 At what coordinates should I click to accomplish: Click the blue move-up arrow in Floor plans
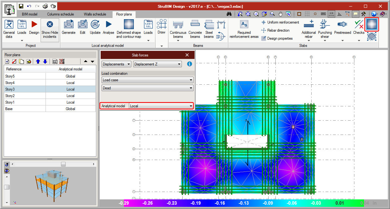pos(38,61)
